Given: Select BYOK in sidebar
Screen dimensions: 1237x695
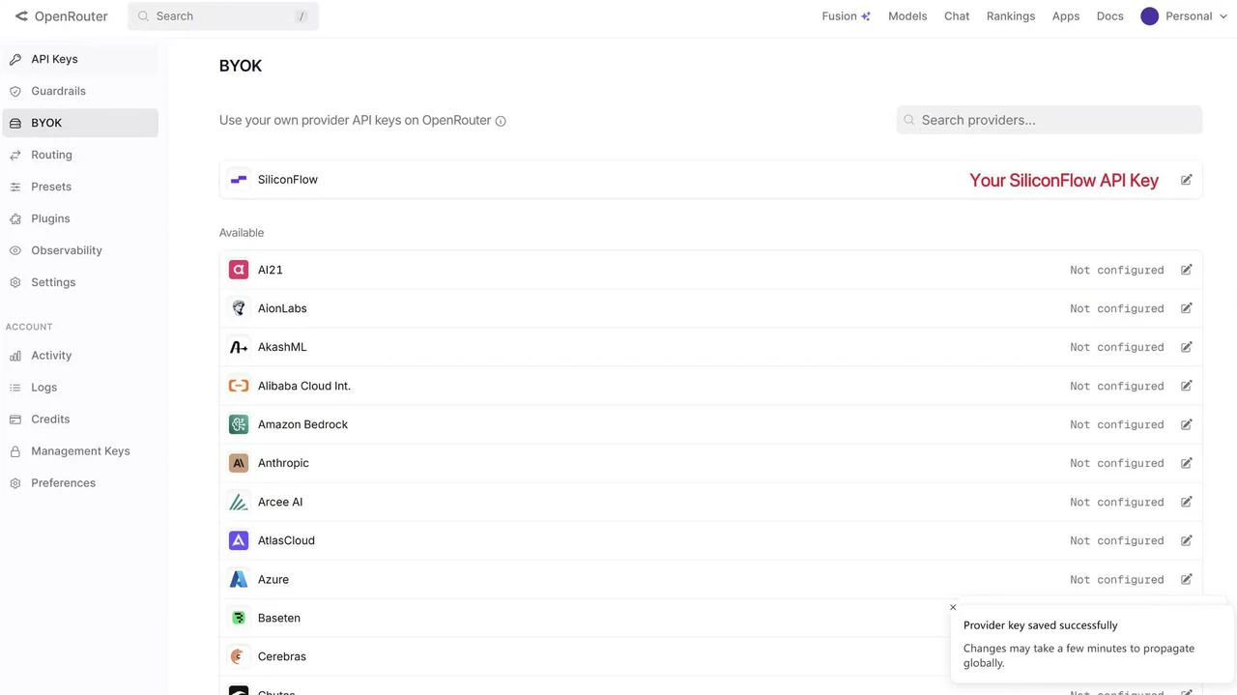Looking at the screenshot, I should tap(80, 123).
